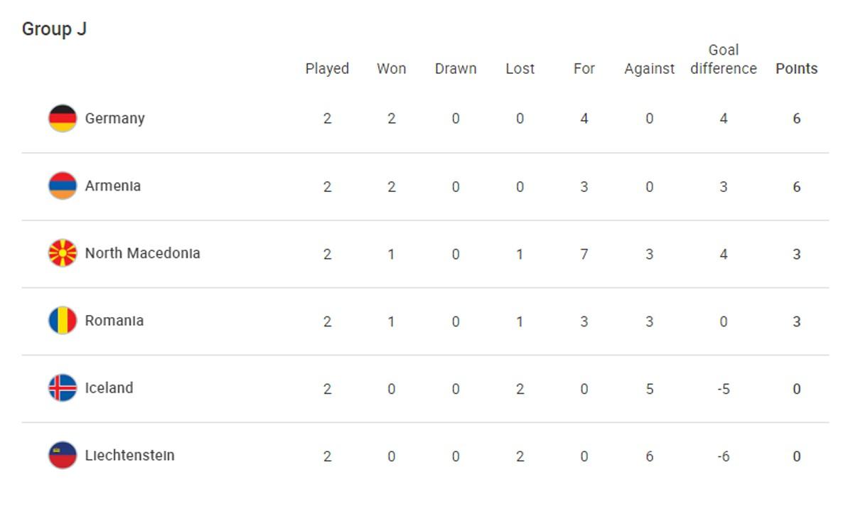
Task: Click the Group J heading
Action: tap(54, 29)
